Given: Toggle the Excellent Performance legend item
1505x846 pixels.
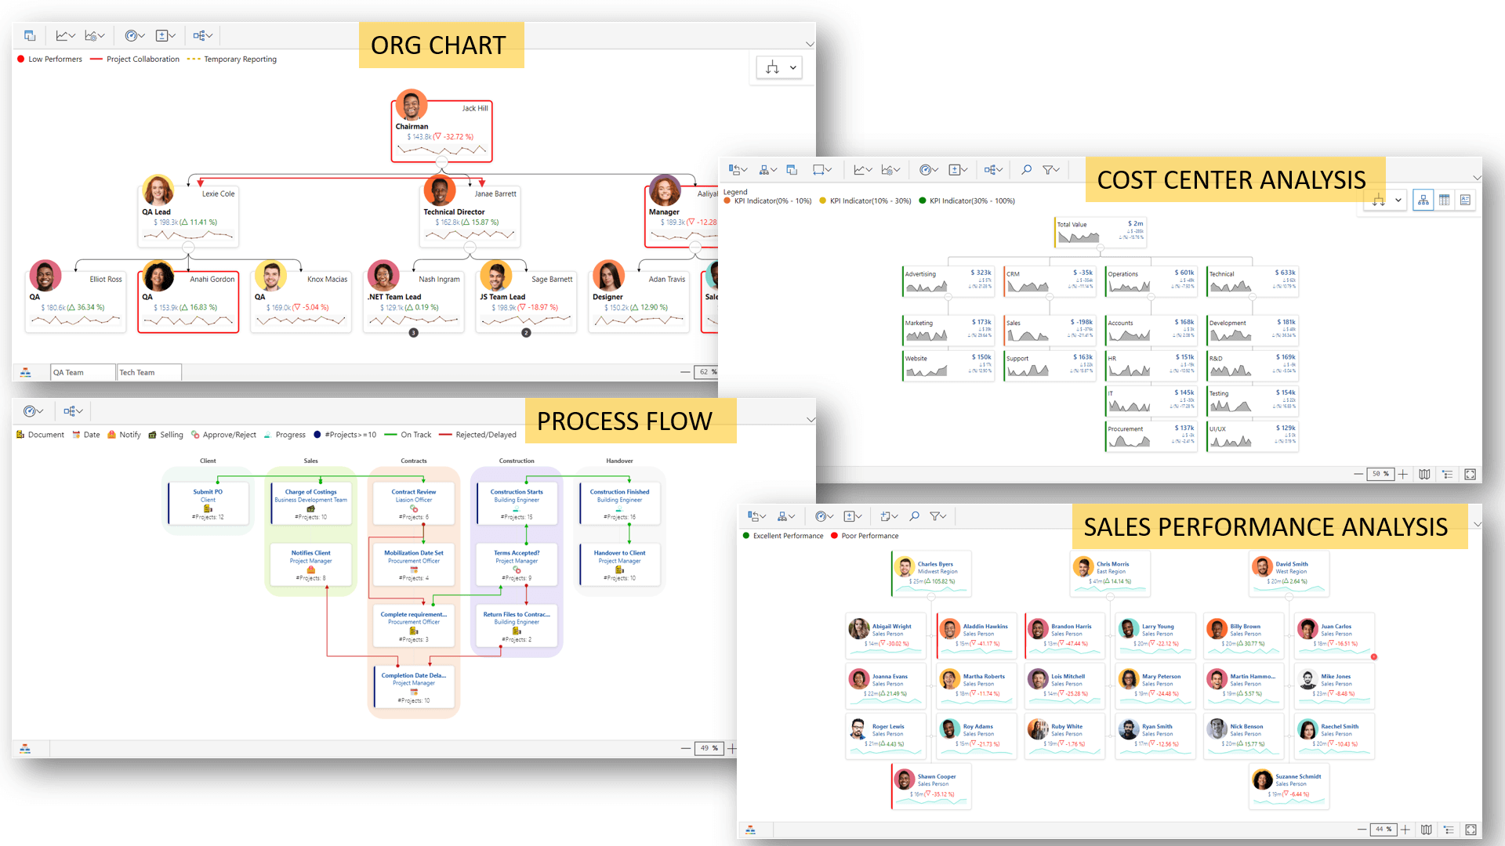Looking at the screenshot, I should click(x=783, y=537).
